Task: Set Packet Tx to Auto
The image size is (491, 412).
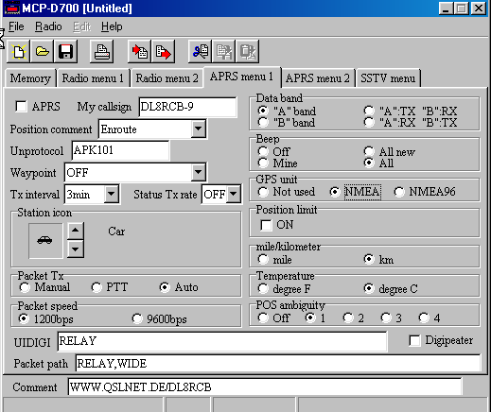Action: (165, 287)
